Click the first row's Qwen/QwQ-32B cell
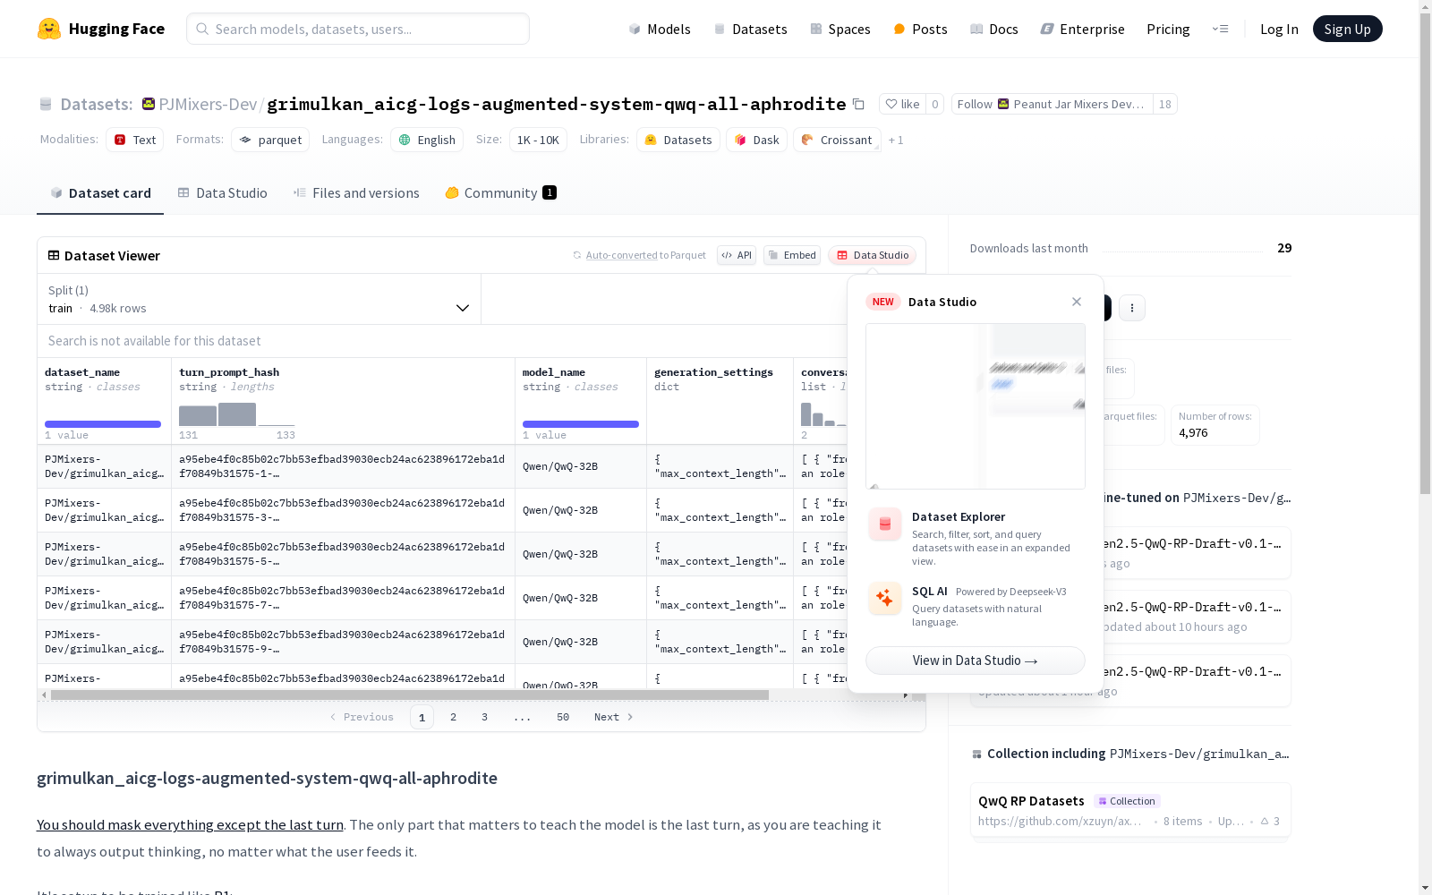This screenshot has width=1432, height=895. [581, 466]
